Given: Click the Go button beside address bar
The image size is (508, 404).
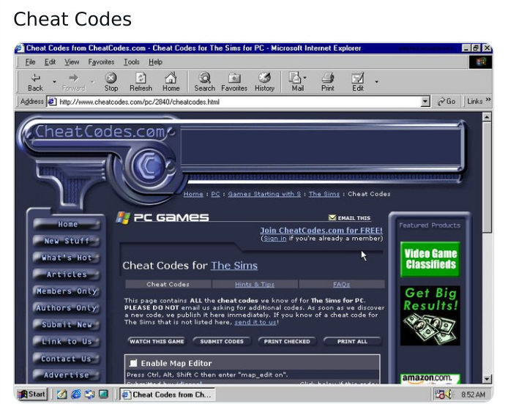Looking at the screenshot, I should (447, 102).
